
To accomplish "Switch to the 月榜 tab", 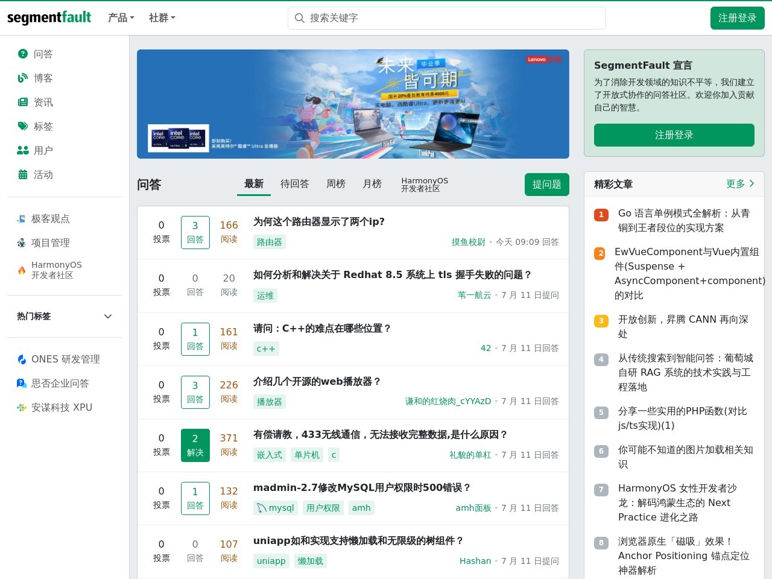I will click(x=372, y=184).
